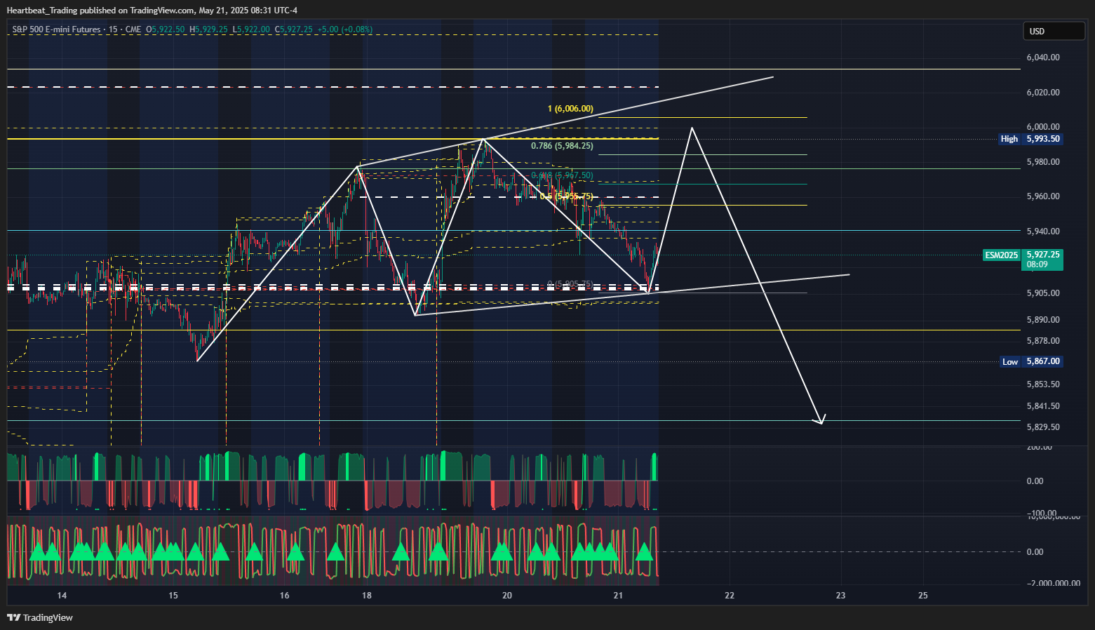Select the Low price label tag
This screenshot has height=630, width=1095.
tap(1010, 361)
